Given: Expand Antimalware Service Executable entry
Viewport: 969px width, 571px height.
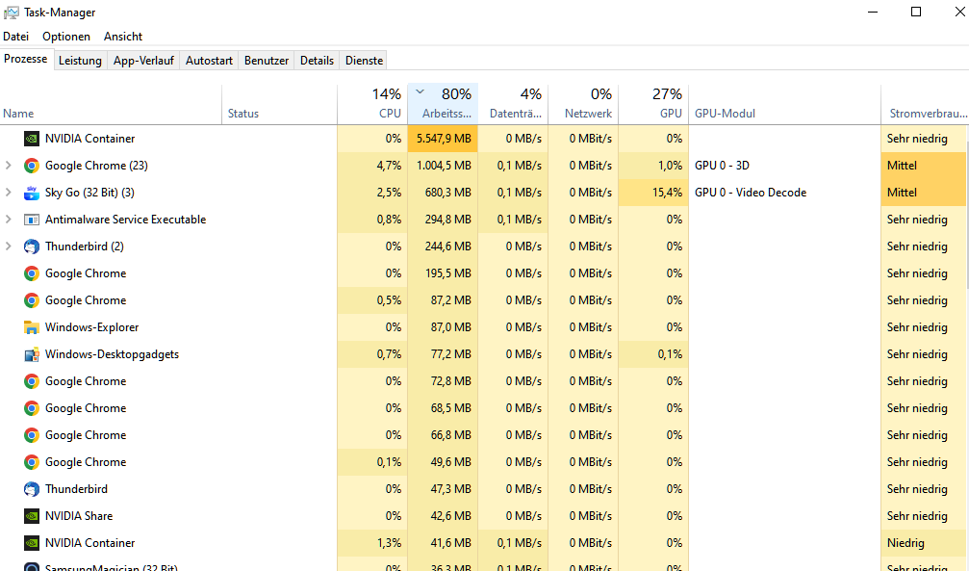Looking at the screenshot, I should point(9,219).
